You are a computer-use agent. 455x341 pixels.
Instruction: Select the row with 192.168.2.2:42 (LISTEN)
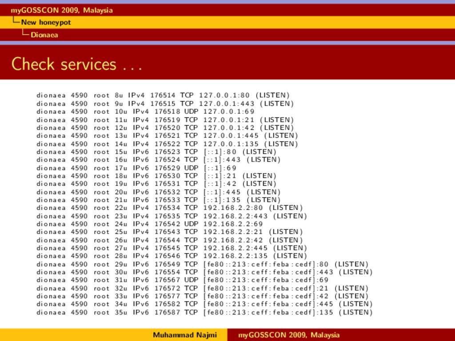(170, 240)
